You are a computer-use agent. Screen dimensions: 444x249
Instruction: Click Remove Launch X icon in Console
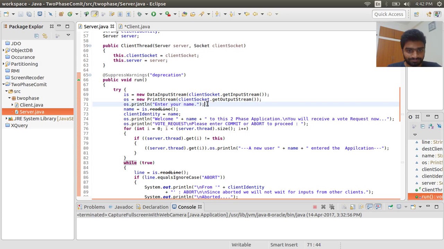(323, 207)
